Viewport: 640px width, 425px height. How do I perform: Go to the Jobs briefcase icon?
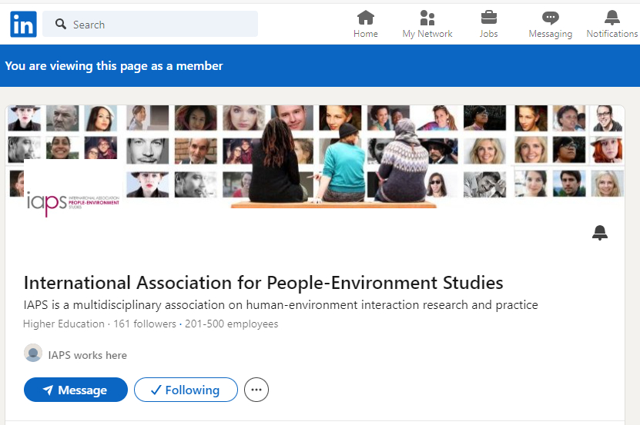pos(488,18)
